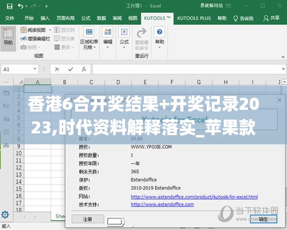Click the 告诉我 lightbulb search

[243, 18]
